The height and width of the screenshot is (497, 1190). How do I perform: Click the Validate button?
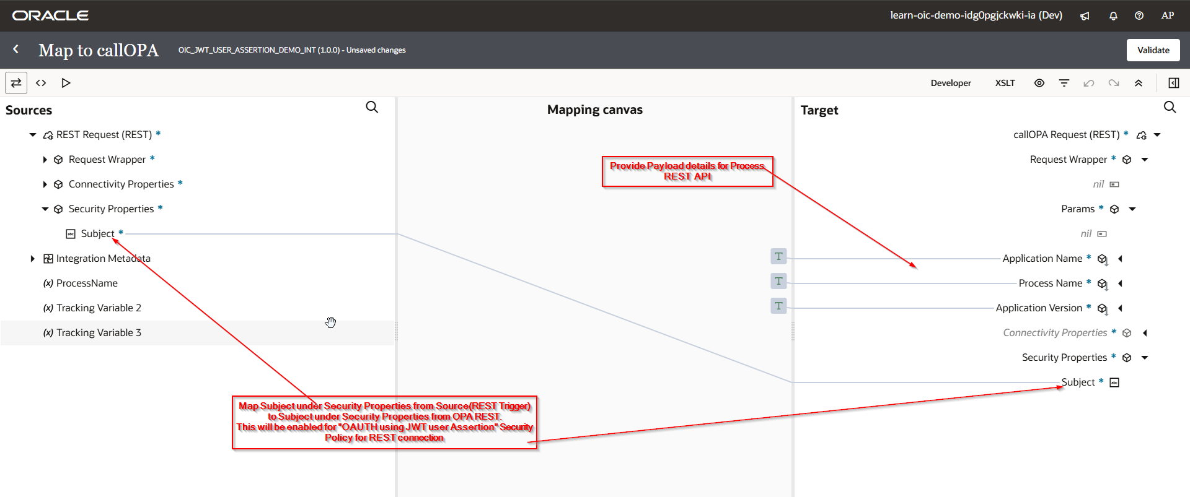[x=1153, y=50]
